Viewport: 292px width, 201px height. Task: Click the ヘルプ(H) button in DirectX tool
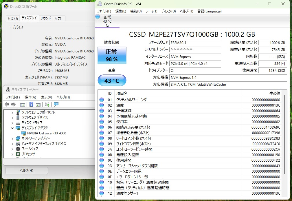point(27,170)
